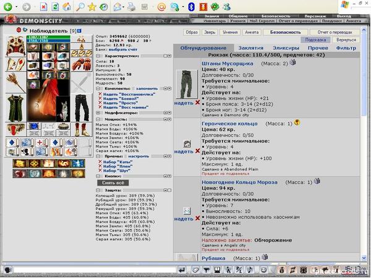
Task: Switch to the Обмундирование tab
Action: coord(203,48)
